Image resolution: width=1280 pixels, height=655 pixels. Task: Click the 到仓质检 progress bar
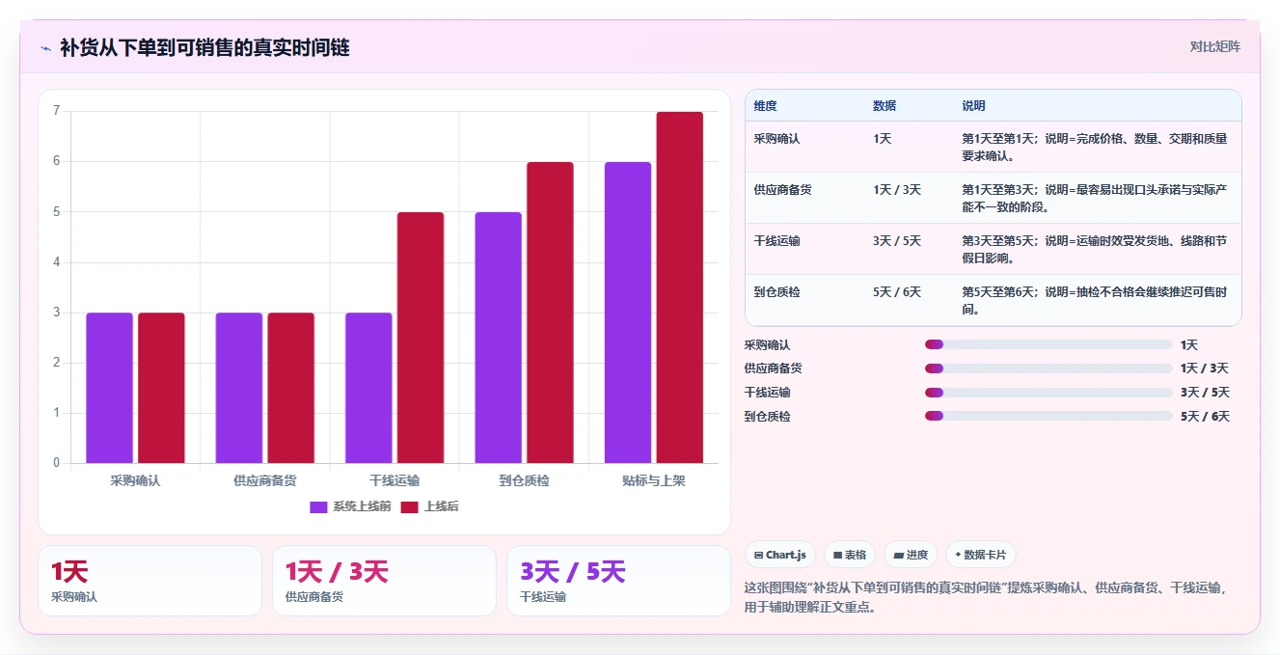1049,417
